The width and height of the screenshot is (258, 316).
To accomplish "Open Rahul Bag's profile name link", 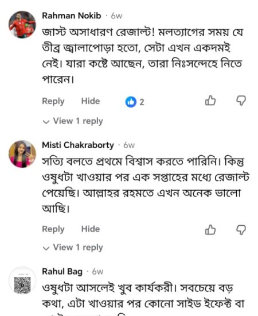I will click(x=62, y=272).
